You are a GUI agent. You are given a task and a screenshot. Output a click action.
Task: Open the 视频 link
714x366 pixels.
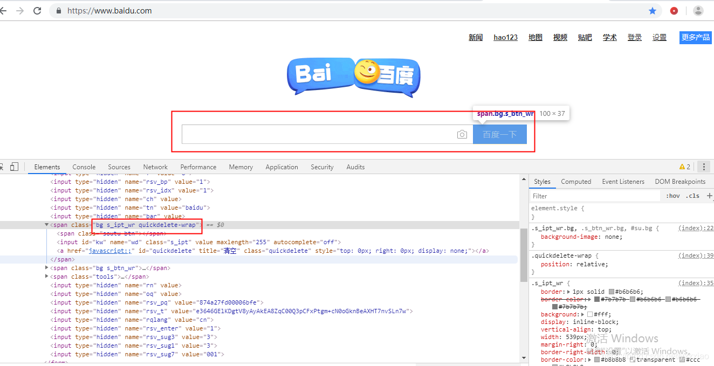[560, 37]
